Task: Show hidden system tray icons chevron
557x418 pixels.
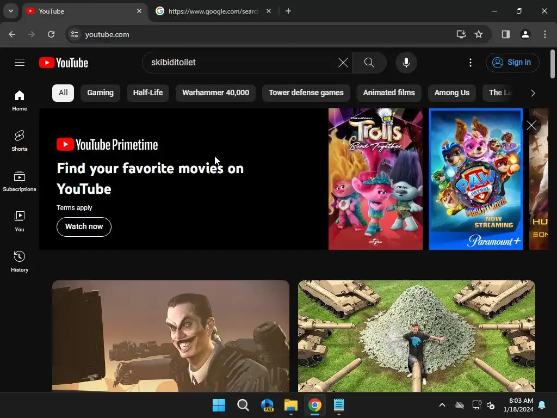Action: tap(442, 405)
